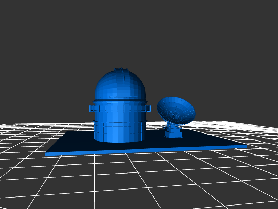Click the ledge ring below the dome

tap(120, 101)
